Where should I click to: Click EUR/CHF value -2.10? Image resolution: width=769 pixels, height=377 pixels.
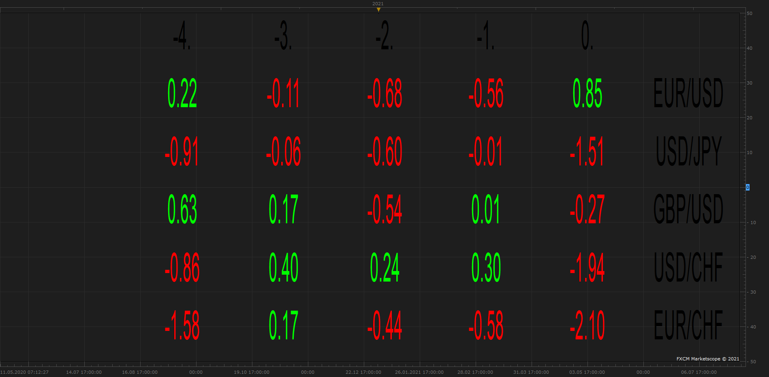point(587,325)
